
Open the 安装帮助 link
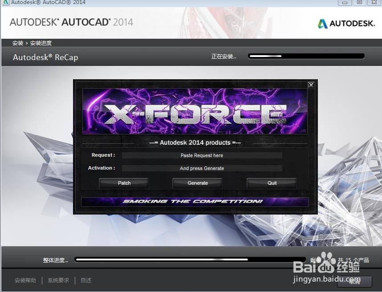24,280
